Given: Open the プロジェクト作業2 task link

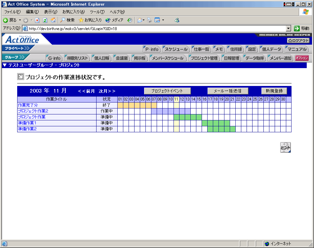Looking at the screenshot, I should pos(33,111).
